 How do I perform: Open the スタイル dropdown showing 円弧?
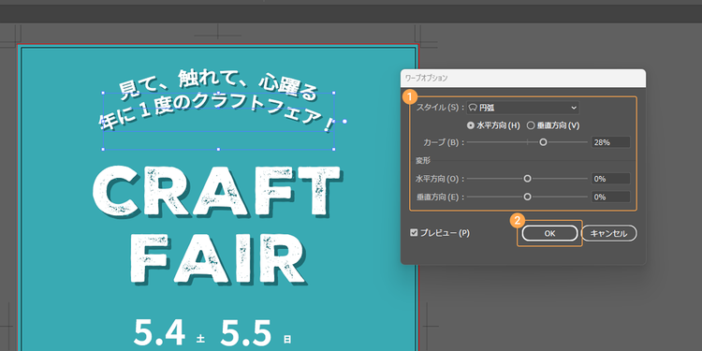(522, 108)
